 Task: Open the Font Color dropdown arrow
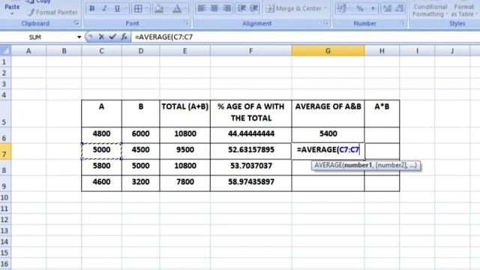tap(186, 8)
